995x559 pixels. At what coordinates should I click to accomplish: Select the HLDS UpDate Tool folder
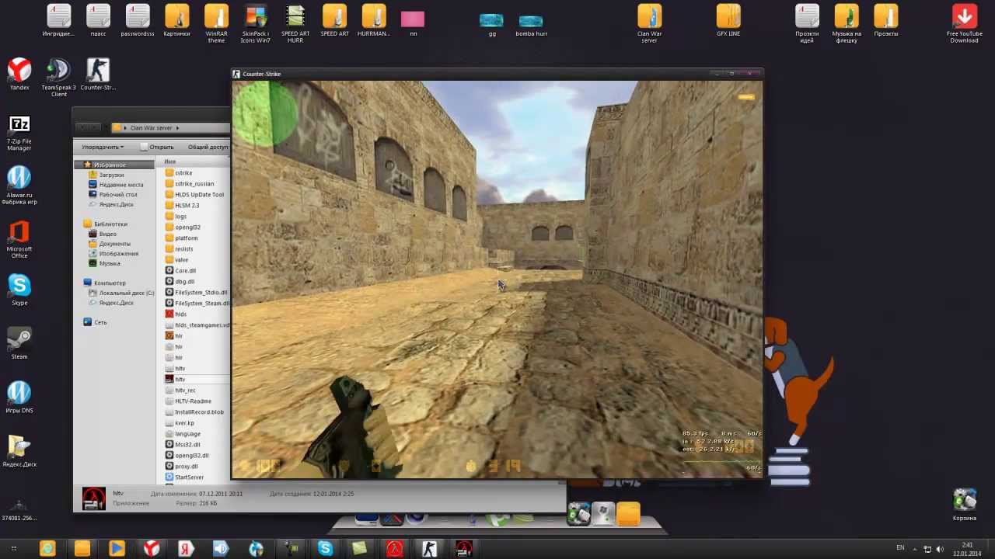click(x=199, y=195)
